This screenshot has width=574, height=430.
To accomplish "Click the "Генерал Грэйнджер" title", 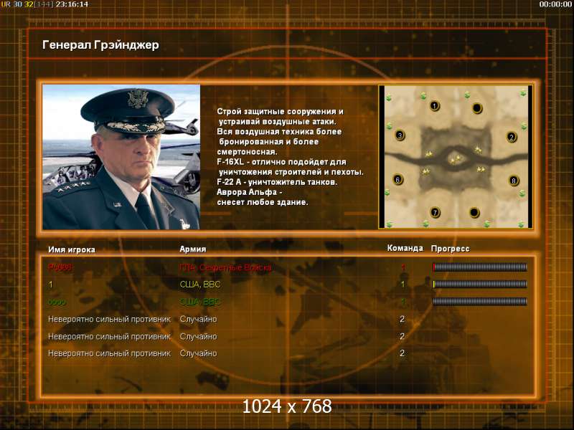I will [100, 45].
